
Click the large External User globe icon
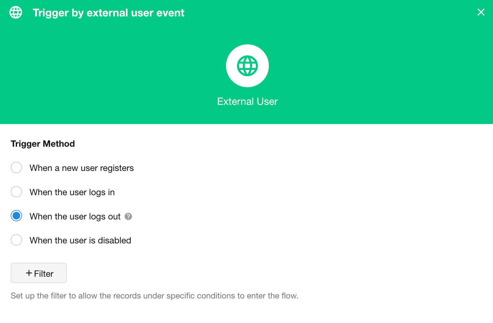click(x=247, y=66)
